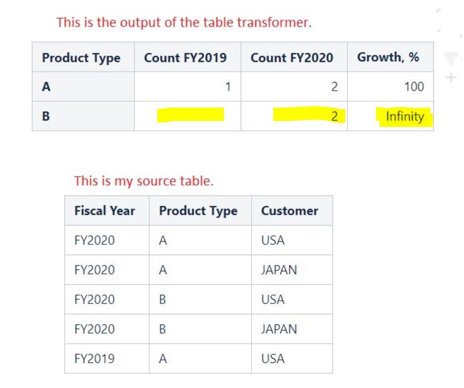The image size is (464, 388).
Task: Click the faint filter funnel icon
Action: point(451,58)
